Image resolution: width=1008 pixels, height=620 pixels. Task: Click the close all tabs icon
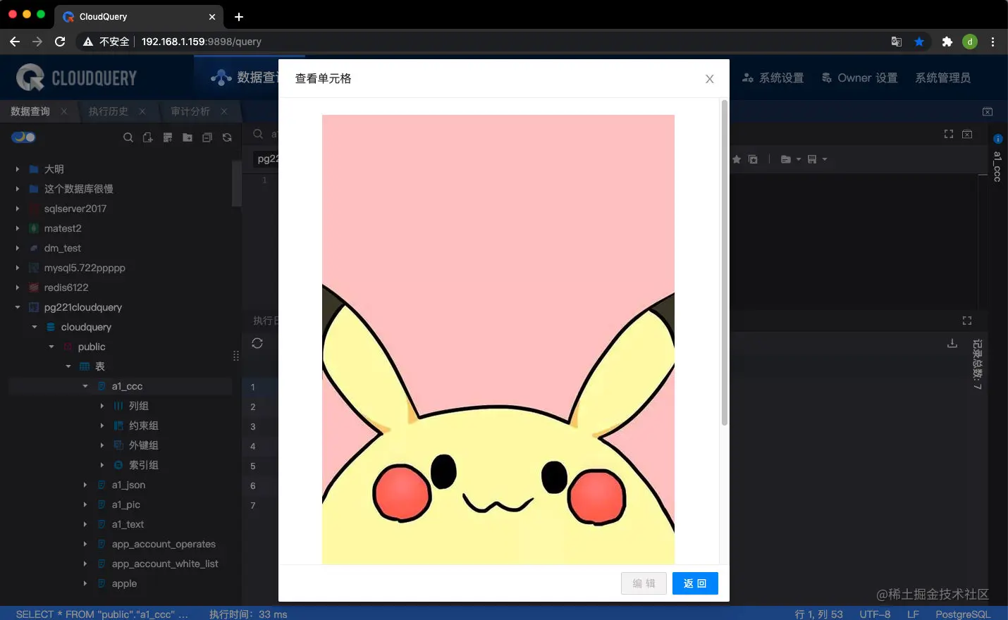click(988, 111)
